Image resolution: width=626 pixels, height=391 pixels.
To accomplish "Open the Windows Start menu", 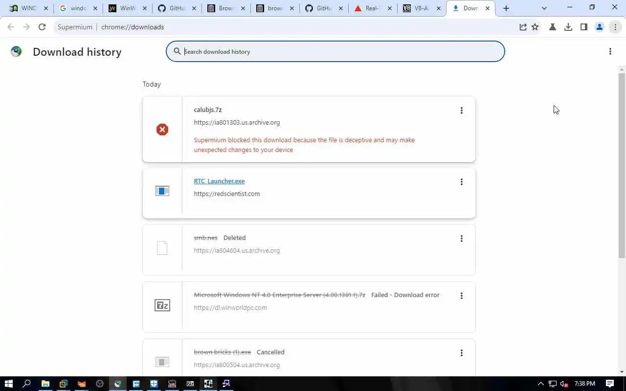I will [8, 384].
